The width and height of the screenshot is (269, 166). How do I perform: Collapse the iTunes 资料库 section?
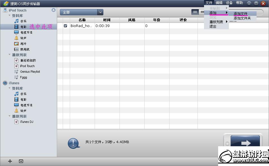[x=9, y=88]
